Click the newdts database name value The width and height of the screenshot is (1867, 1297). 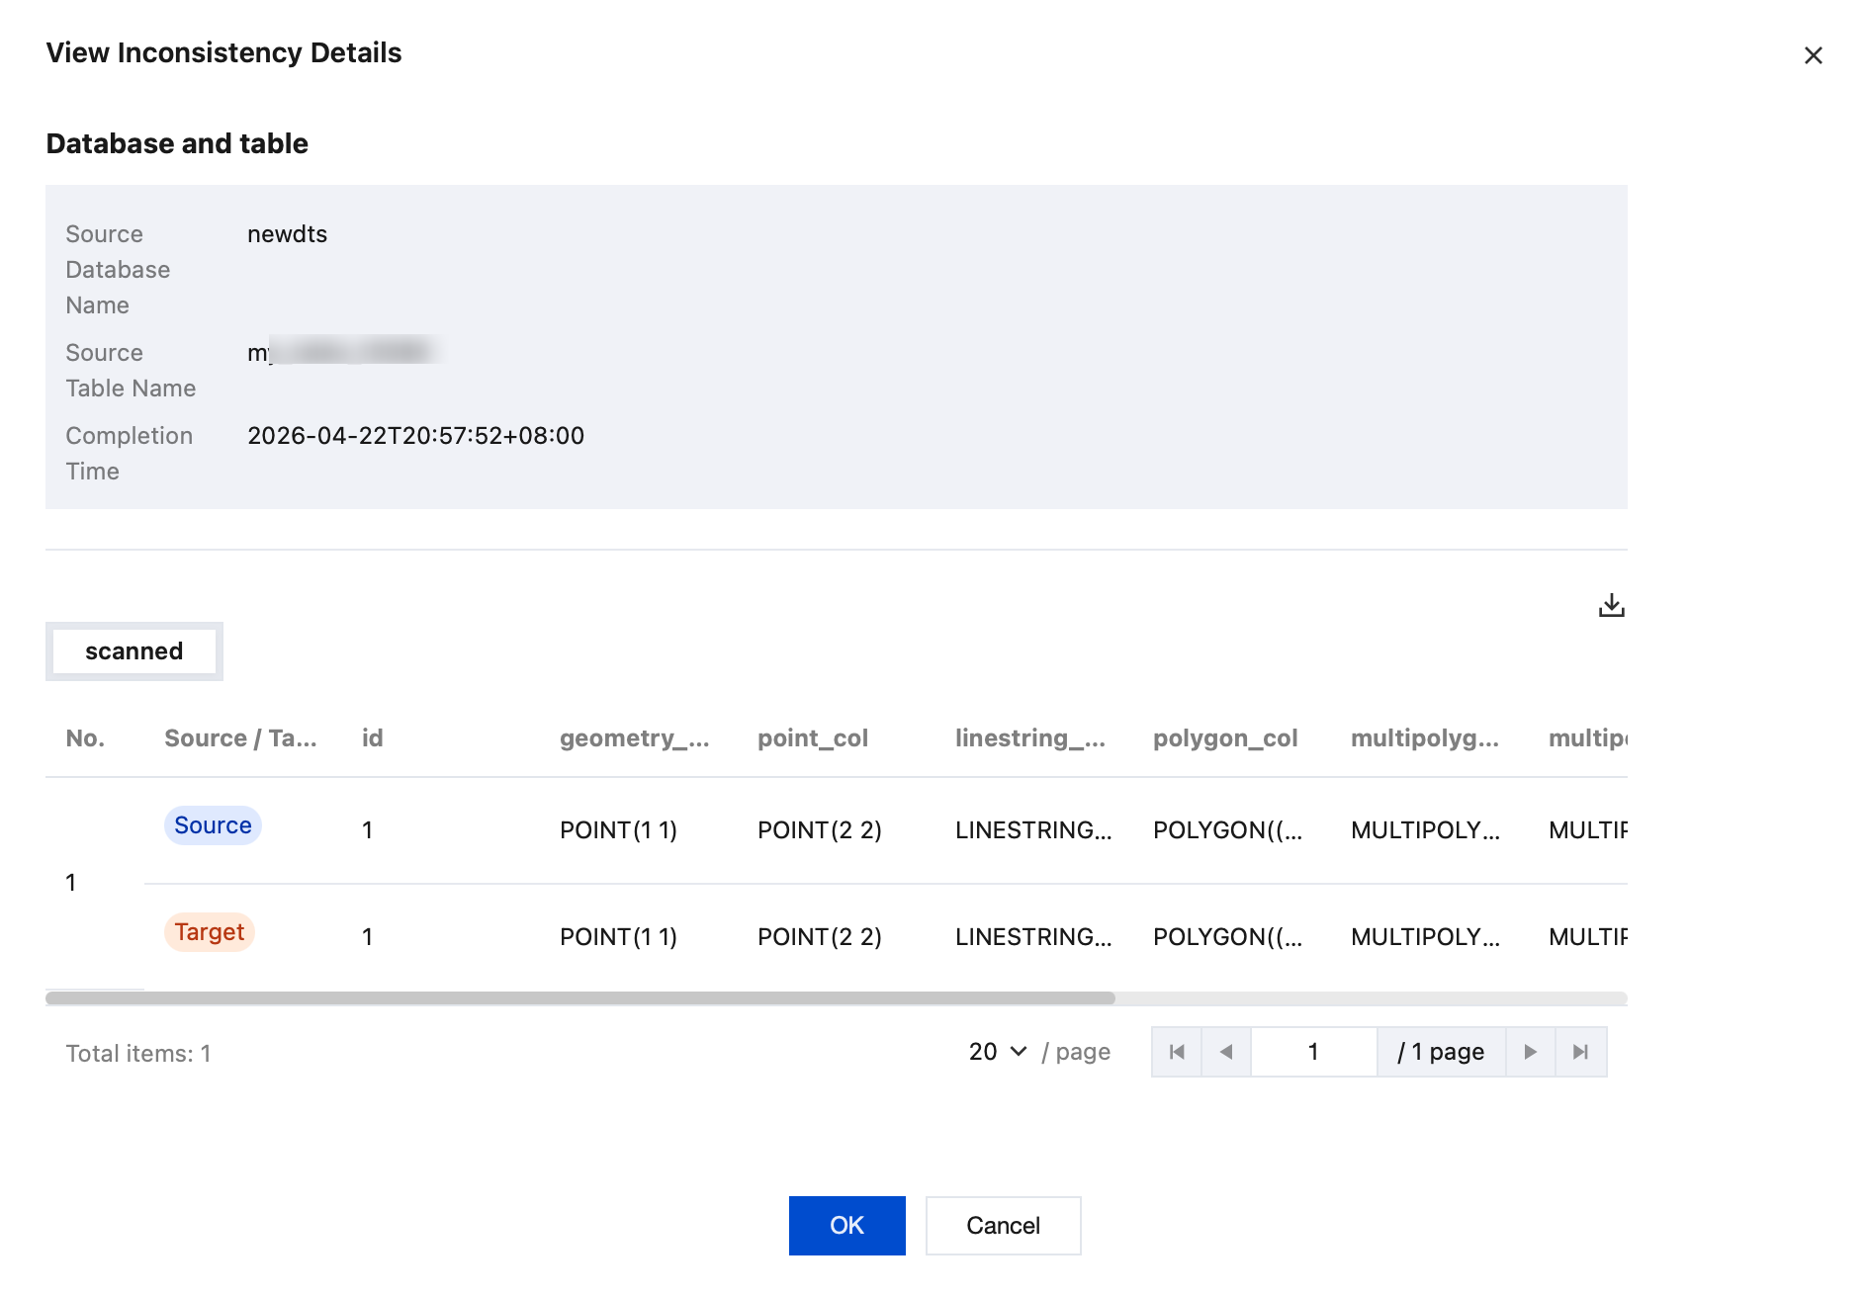pyautogui.click(x=287, y=234)
